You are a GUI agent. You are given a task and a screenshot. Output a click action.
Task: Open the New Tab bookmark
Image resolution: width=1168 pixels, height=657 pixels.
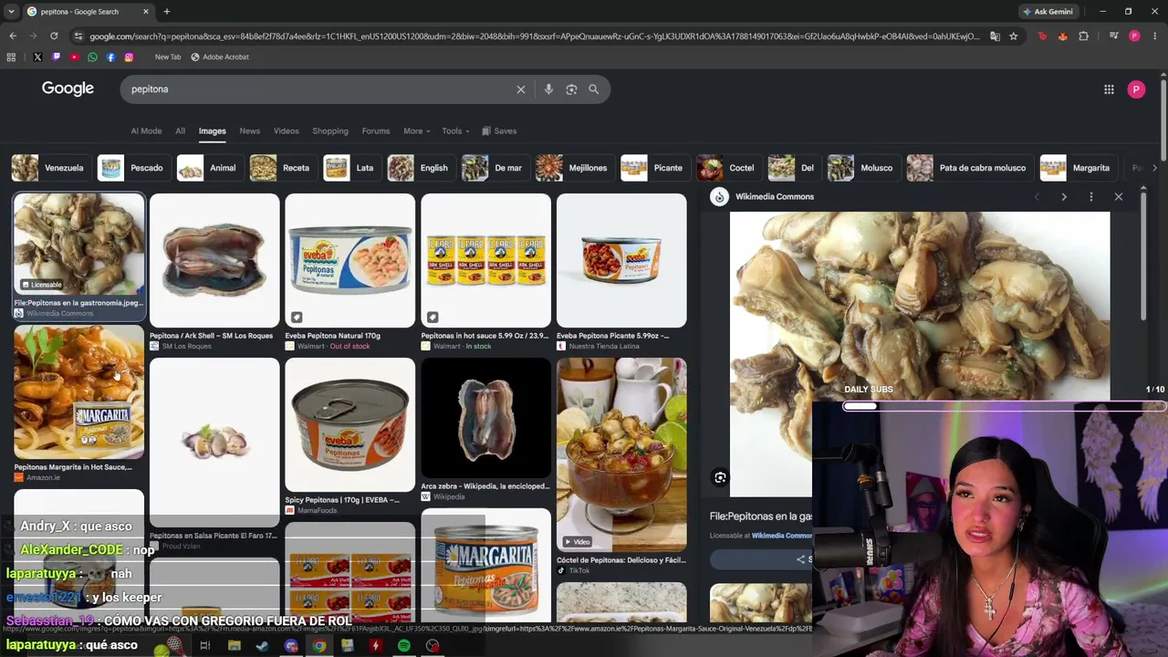168,57
